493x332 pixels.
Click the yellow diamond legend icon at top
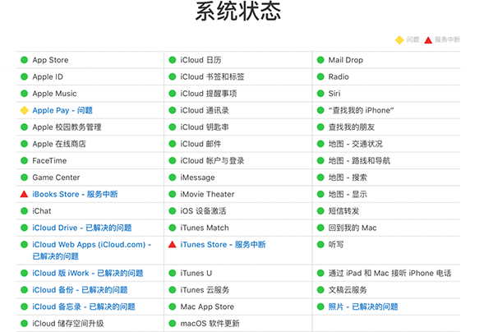click(x=399, y=39)
